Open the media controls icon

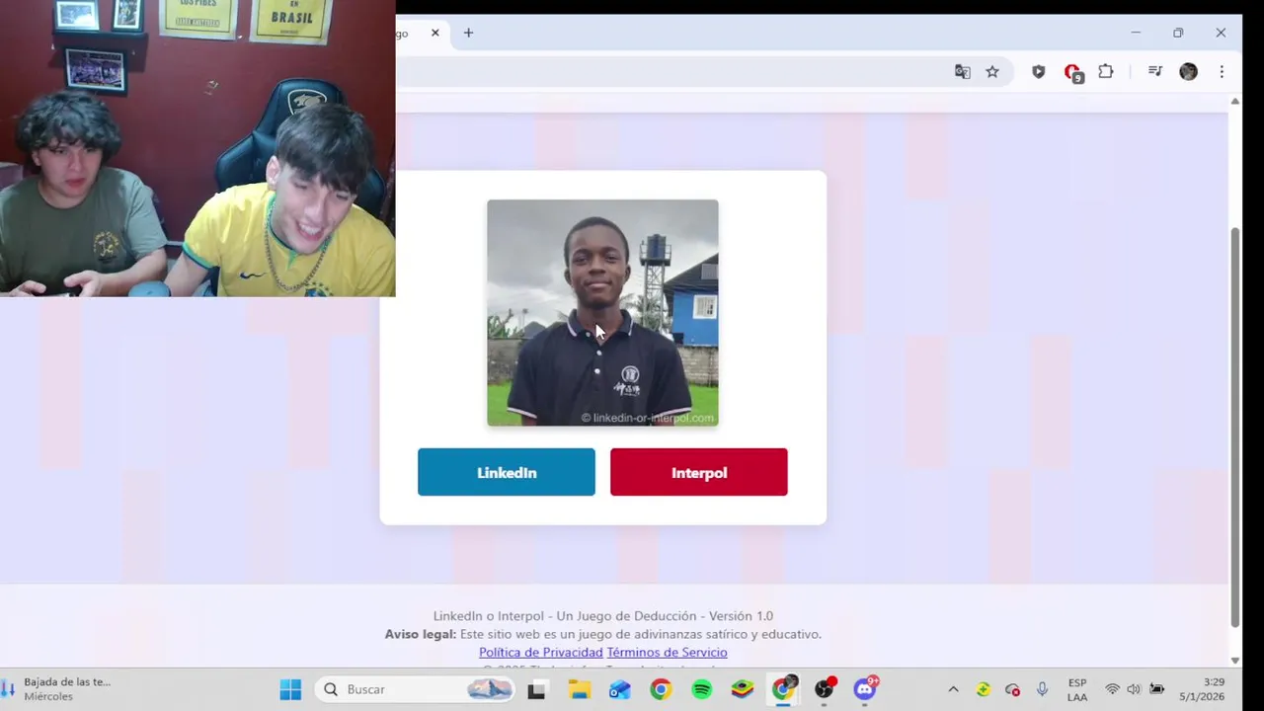(1154, 71)
